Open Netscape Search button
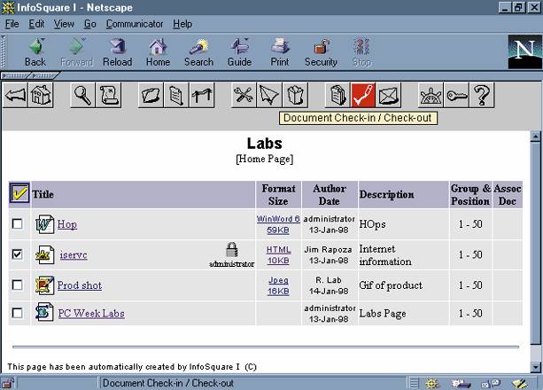The width and height of the screenshot is (543, 390). tap(198, 52)
